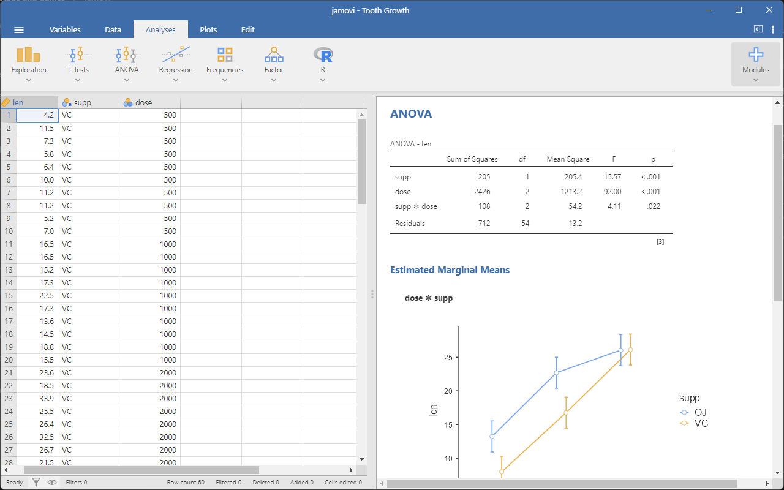Open the R analyses menu
The width and height of the screenshot is (784, 490).
[323, 64]
